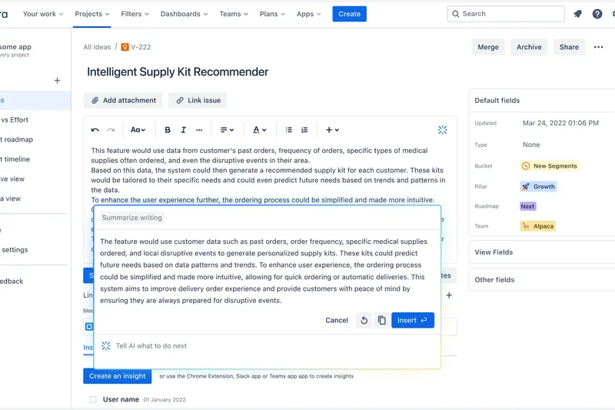Screen dimensions: 615x410
Task: Click the idea title Intelligent Supply Kit Recommender
Action: coord(178,72)
